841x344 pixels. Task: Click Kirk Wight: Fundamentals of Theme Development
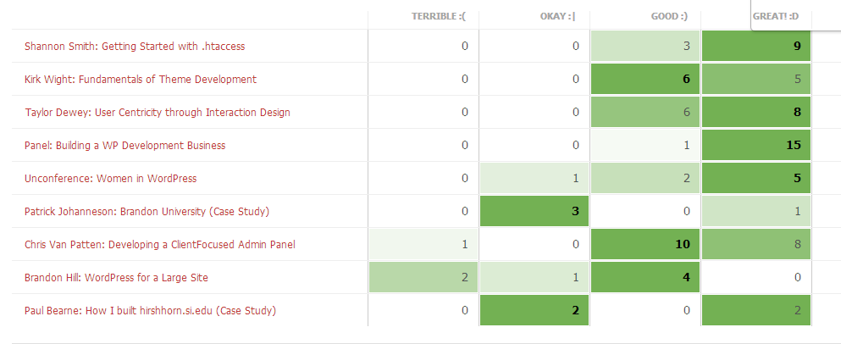141,80
